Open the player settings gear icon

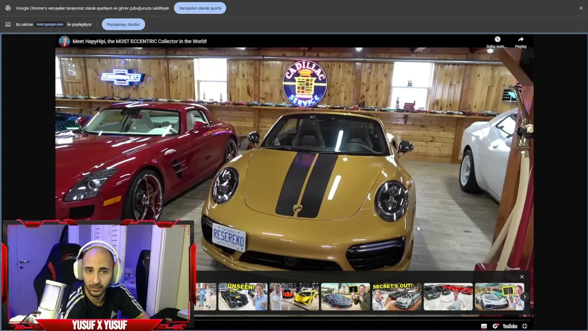[x=495, y=326]
